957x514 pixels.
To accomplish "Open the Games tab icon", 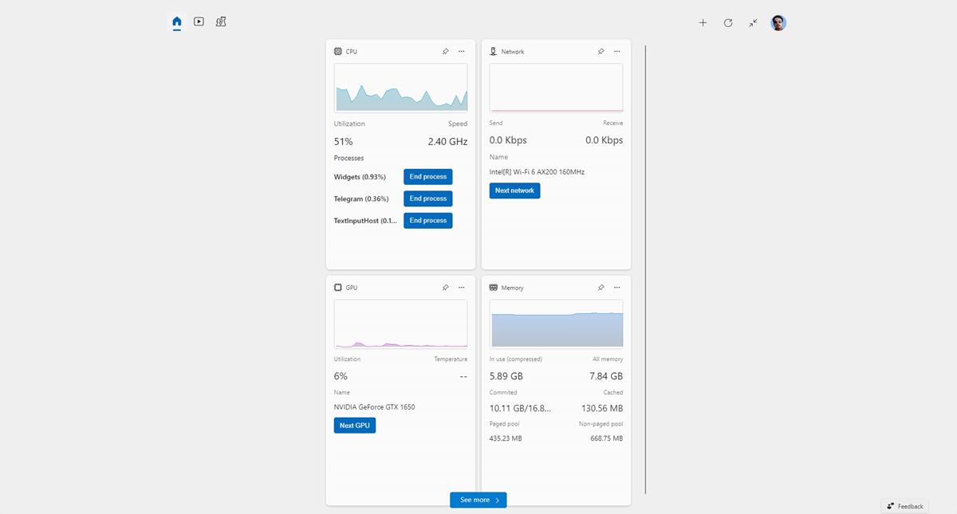I will click(221, 22).
